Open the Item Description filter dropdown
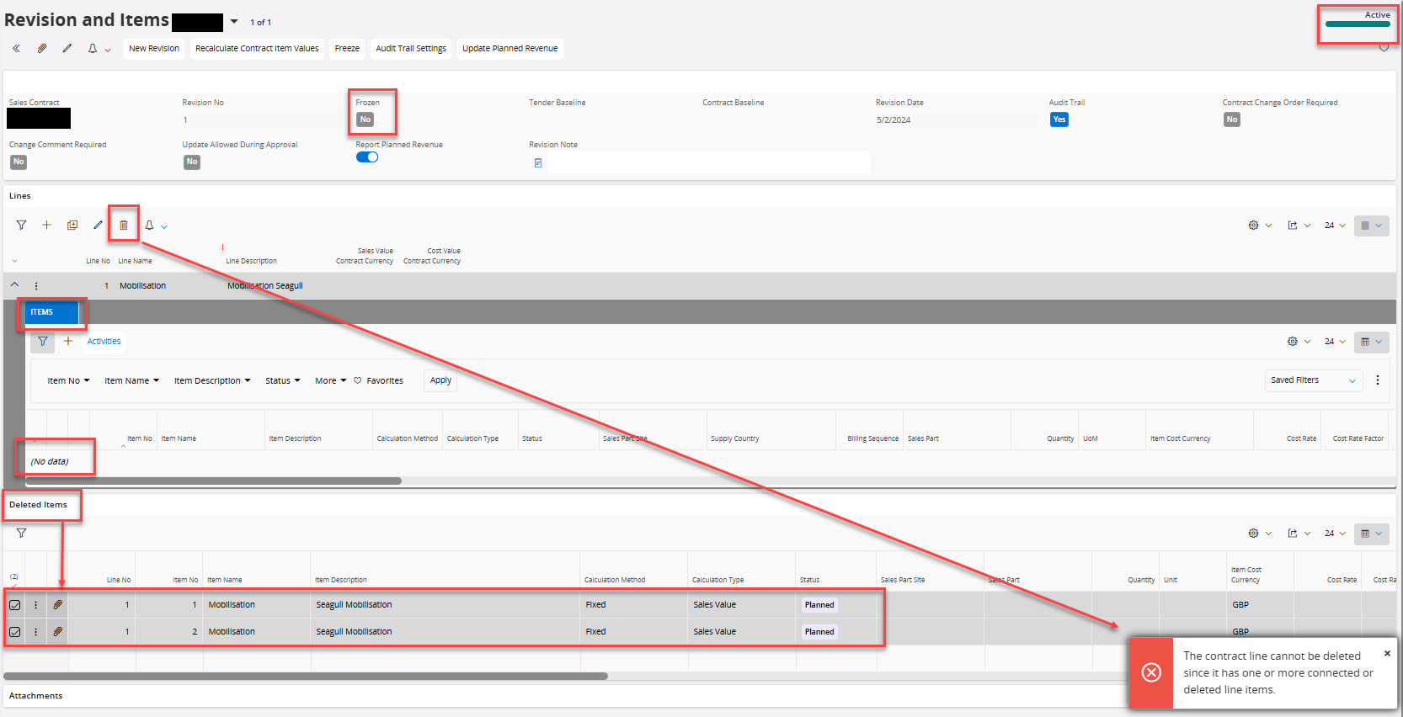This screenshot has height=717, width=1403. click(x=212, y=381)
